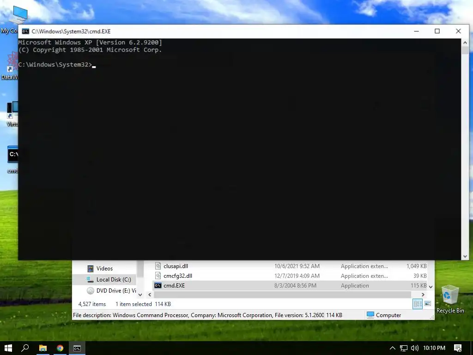Open network status tray icon
This screenshot has height=355, width=473.
tap(404, 348)
